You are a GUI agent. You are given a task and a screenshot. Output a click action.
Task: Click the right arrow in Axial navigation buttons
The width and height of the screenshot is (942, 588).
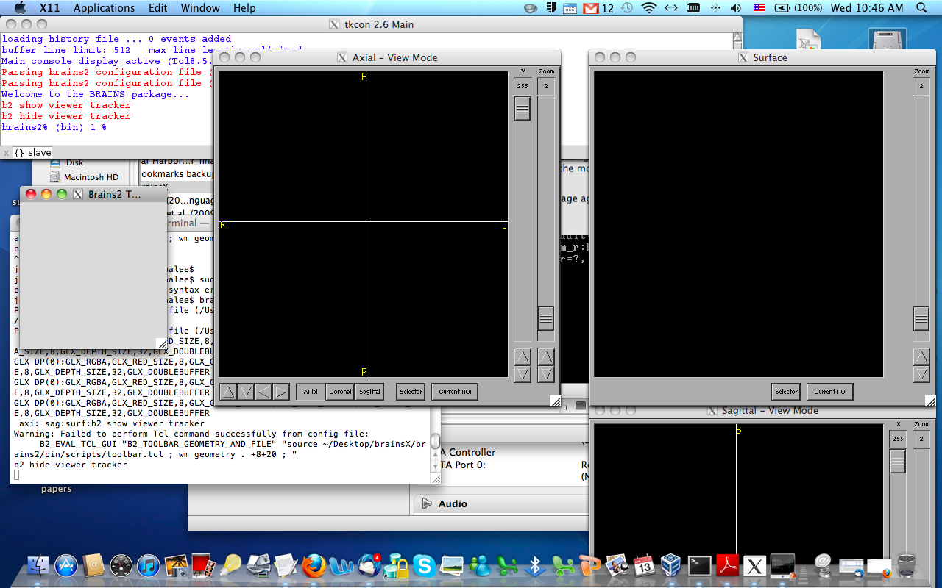(281, 392)
